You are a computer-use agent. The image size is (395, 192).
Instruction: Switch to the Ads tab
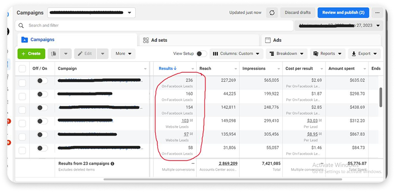[x=321, y=40]
